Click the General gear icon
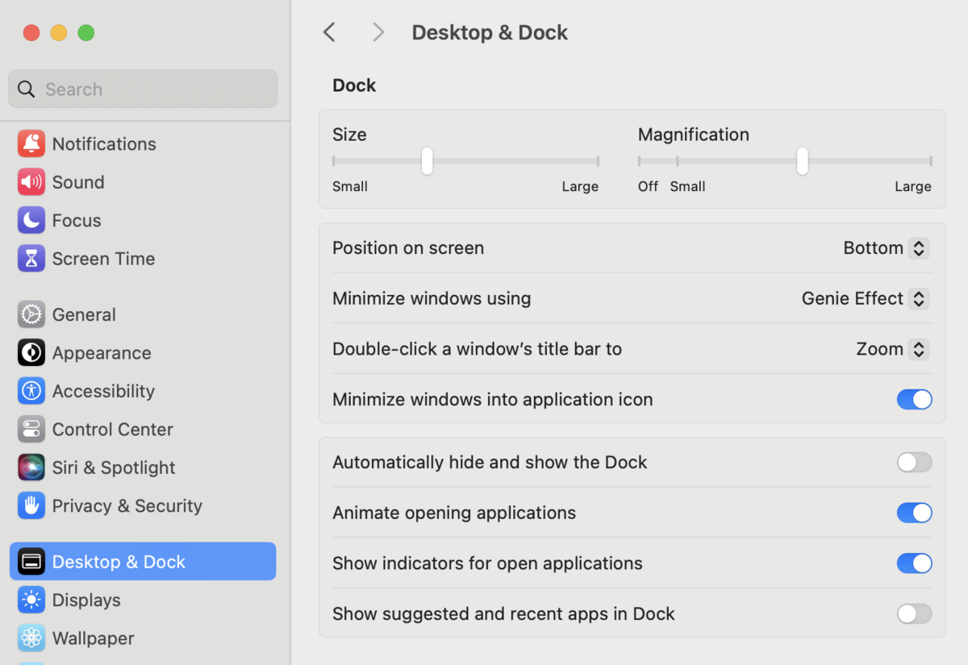Image resolution: width=968 pixels, height=665 pixels. tap(31, 314)
